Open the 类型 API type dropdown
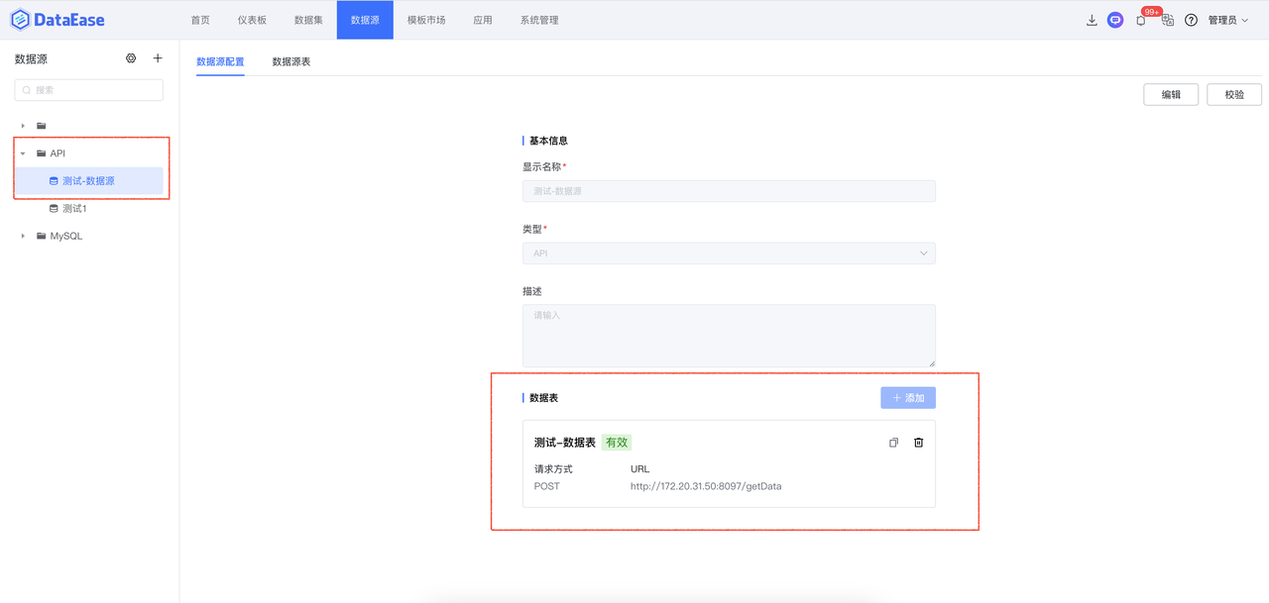Viewport: 1269px width, 603px height. click(x=729, y=252)
